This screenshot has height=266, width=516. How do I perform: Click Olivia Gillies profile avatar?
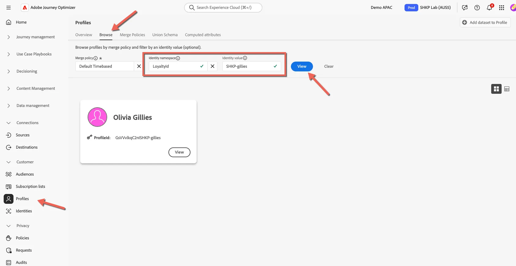[97, 117]
